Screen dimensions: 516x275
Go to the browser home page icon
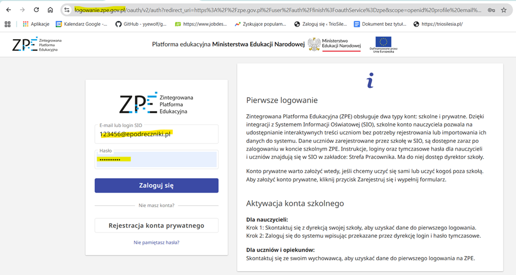pyautogui.click(x=50, y=10)
